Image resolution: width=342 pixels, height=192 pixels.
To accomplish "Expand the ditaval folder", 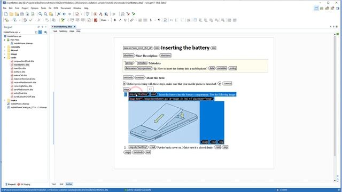I will (x=5, y=51).
